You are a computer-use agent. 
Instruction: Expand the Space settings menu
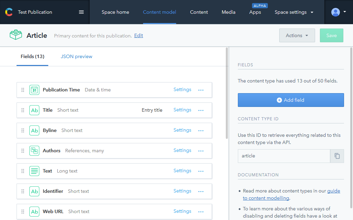pos(294,12)
